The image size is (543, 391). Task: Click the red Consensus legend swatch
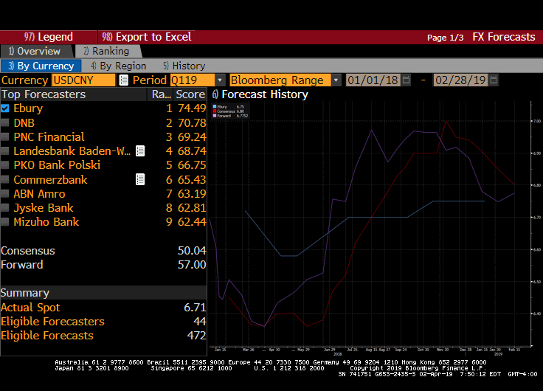tap(215, 111)
